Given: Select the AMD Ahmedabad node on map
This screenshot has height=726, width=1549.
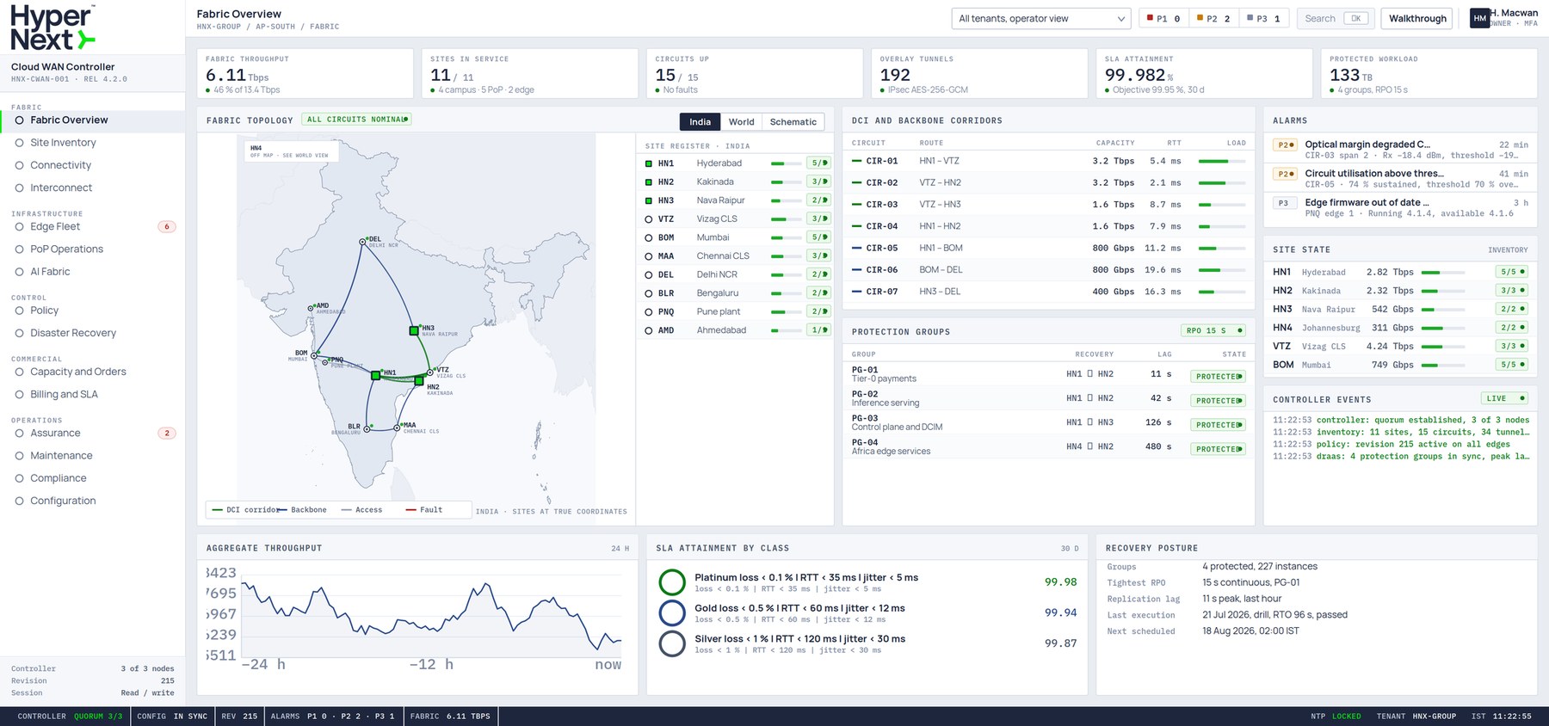Looking at the screenshot, I should (311, 308).
